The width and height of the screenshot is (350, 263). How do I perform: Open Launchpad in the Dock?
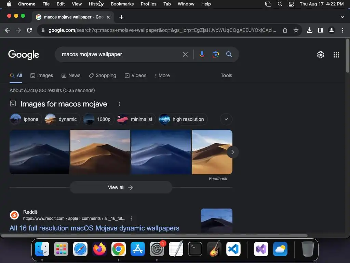pos(61,249)
